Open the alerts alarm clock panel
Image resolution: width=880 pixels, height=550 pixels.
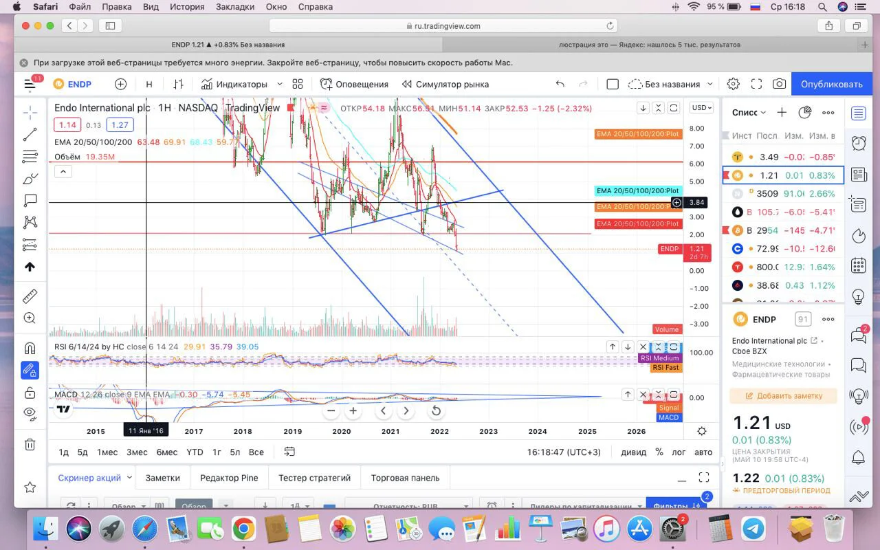[x=858, y=143]
